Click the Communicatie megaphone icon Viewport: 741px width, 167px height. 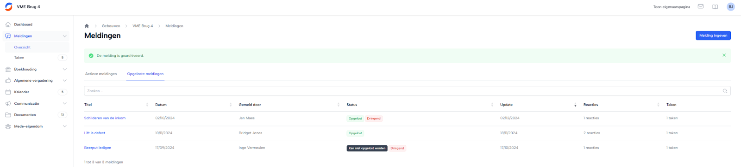8,103
